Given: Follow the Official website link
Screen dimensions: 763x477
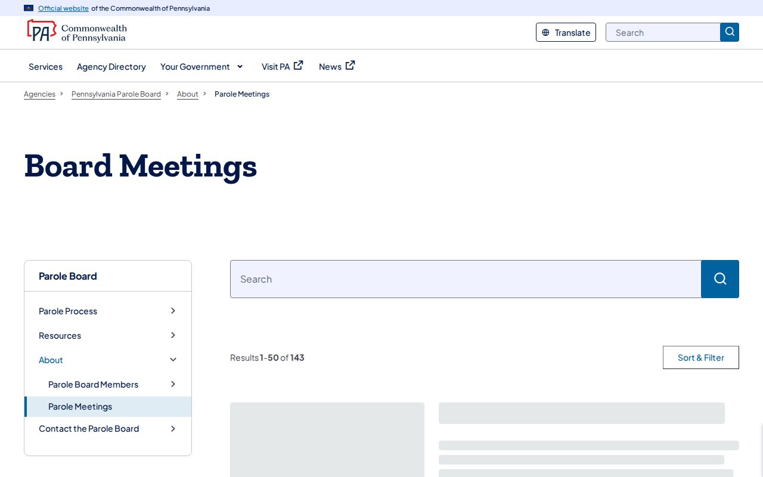Looking at the screenshot, I should point(63,8).
